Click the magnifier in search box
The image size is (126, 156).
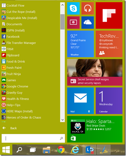pos(61,138)
